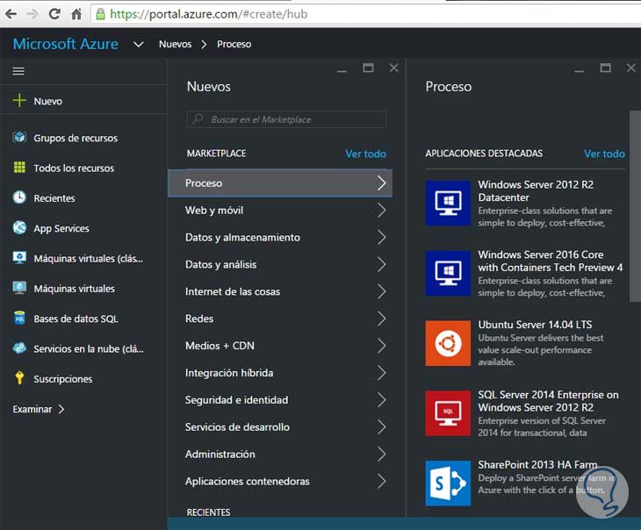Screen dimensions: 641x530
Task: Minimize the Proceso blade
Action: click(579, 71)
